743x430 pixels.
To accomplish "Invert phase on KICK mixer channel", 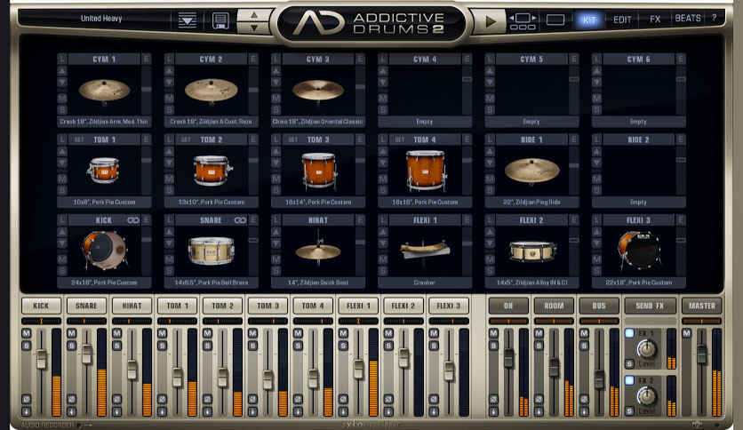I will (x=26, y=399).
